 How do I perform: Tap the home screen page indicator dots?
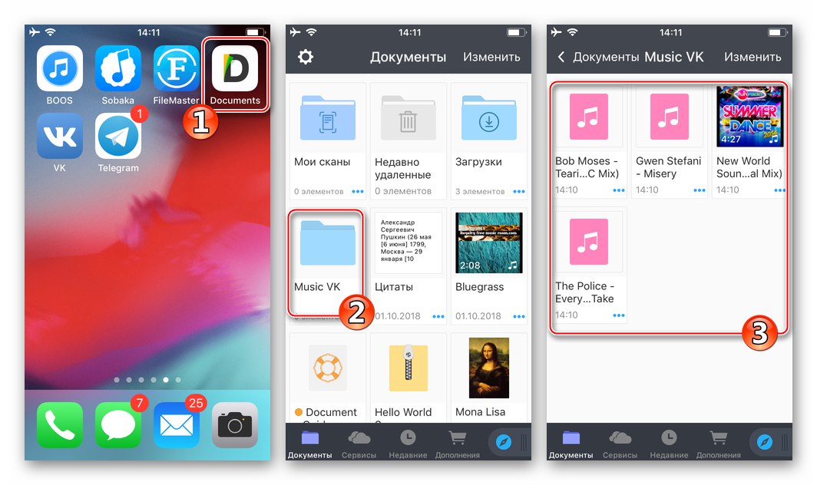(x=147, y=380)
